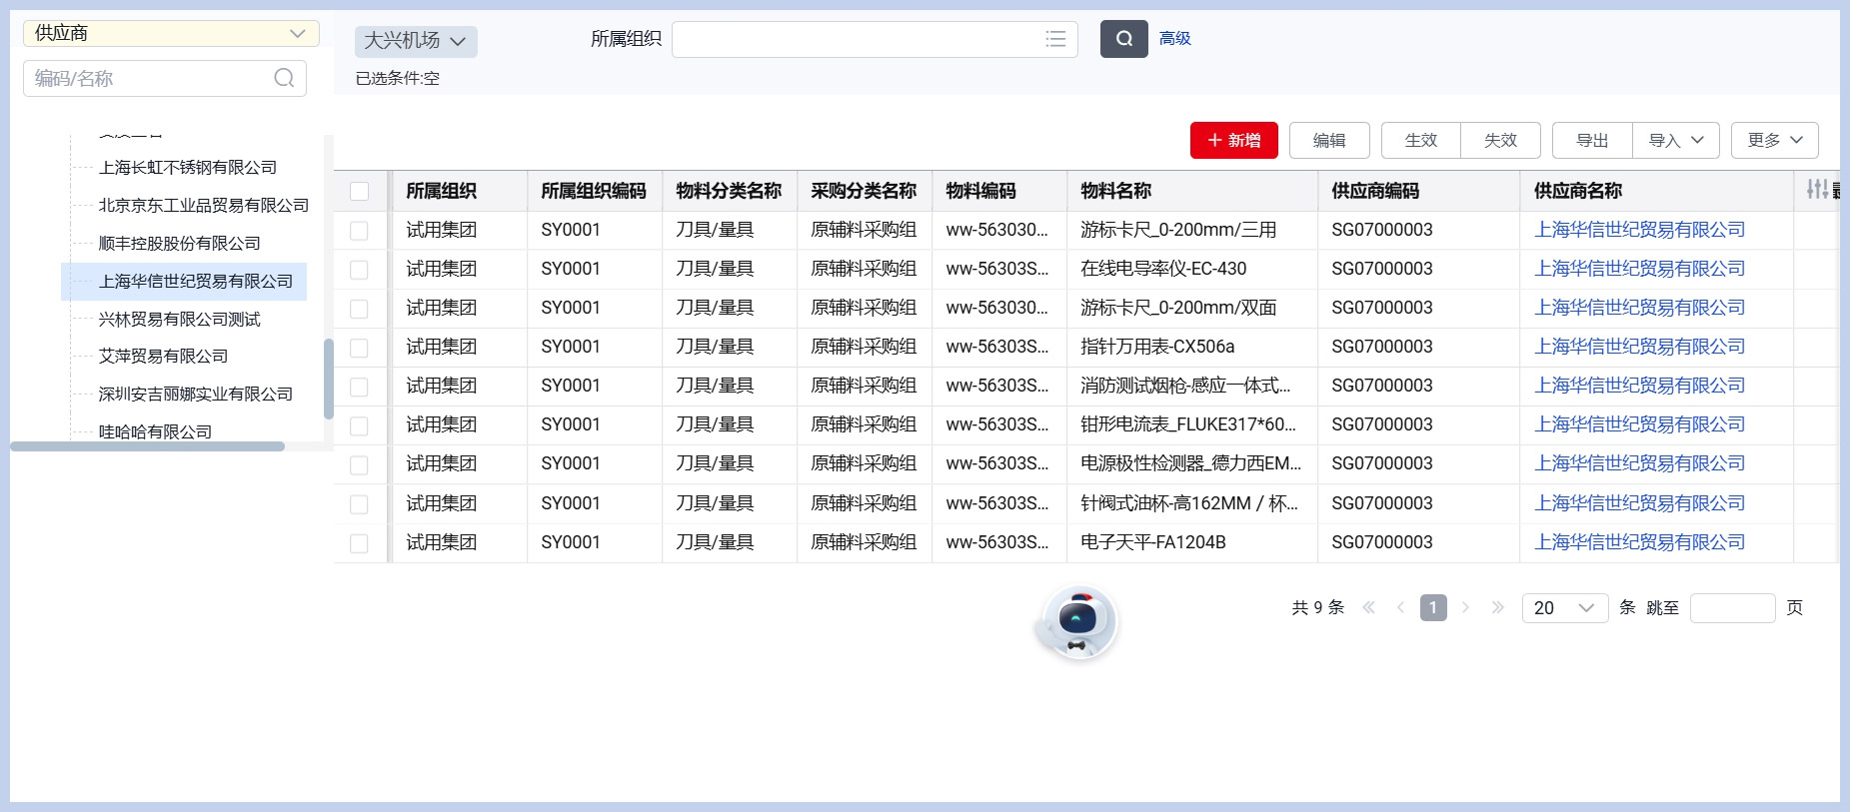Click the search icon in supplier code/name box
This screenshot has width=1850, height=812.
(284, 78)
